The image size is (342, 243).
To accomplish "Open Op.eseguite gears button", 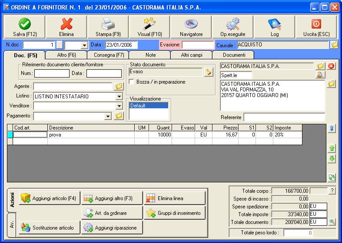I will click(x=233, y=27).
